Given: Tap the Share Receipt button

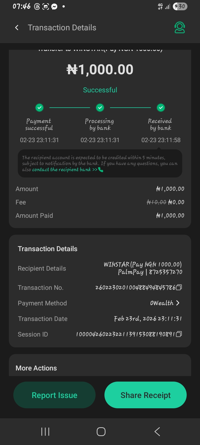Looking at the screenshot, I should click(146, 395).
